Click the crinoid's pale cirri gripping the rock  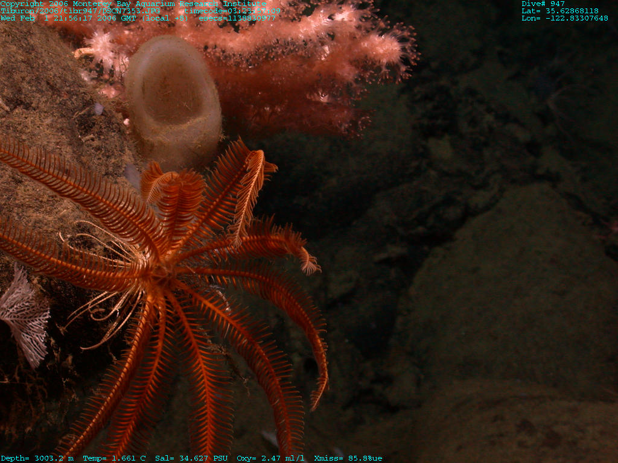pos(103,307)
